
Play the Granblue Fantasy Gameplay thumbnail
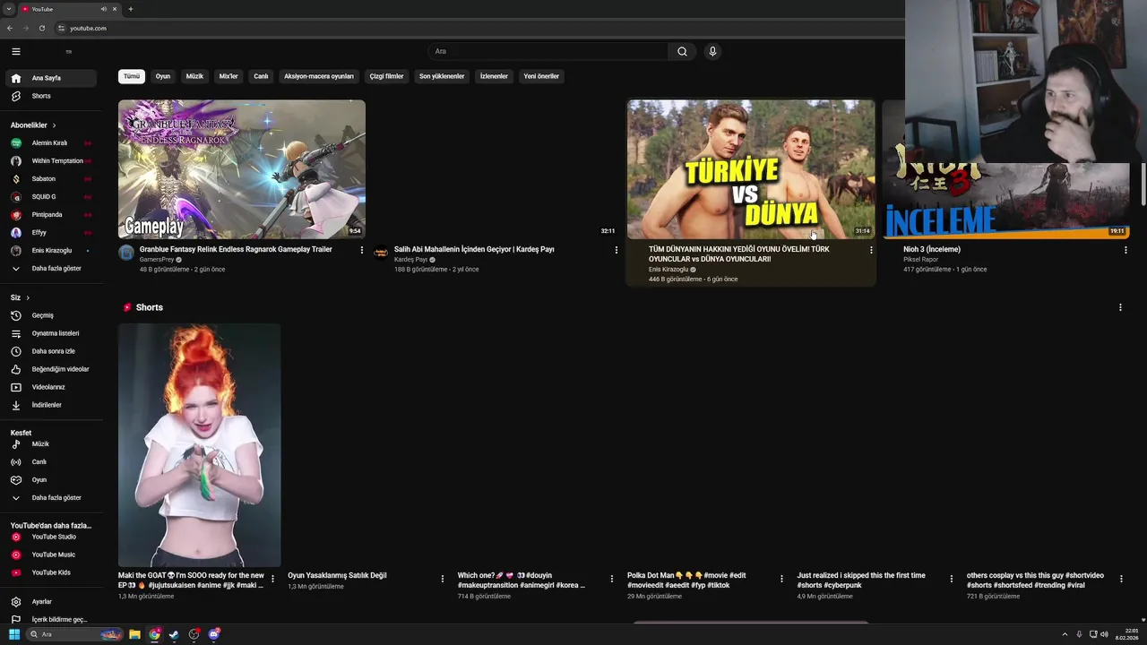click(242, 169)
